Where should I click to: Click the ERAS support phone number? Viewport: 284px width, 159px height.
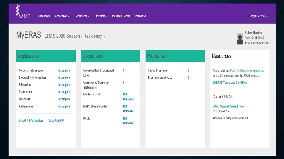(221, 111)
